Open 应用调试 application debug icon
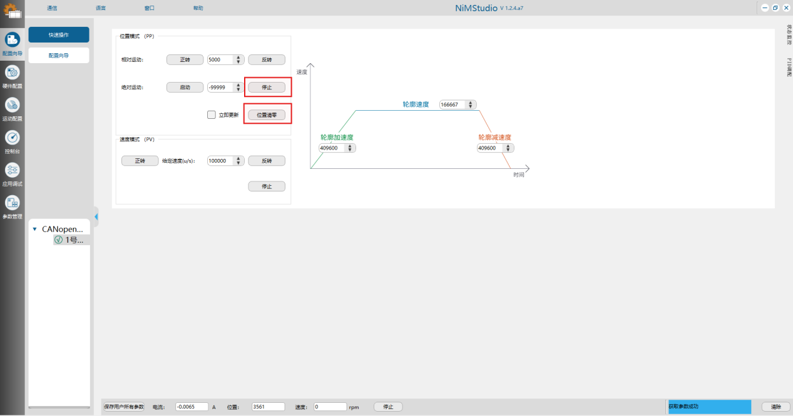Image resolution: width=793 pixels, height=416 pixels. (13, 170)
